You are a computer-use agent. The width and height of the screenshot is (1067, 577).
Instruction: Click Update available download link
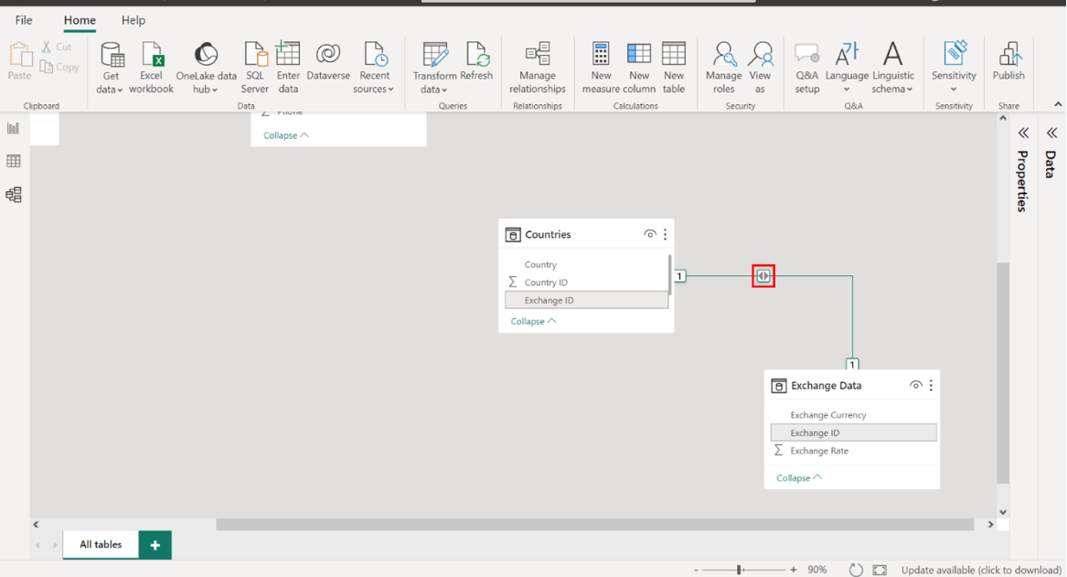tap(981, 570)
